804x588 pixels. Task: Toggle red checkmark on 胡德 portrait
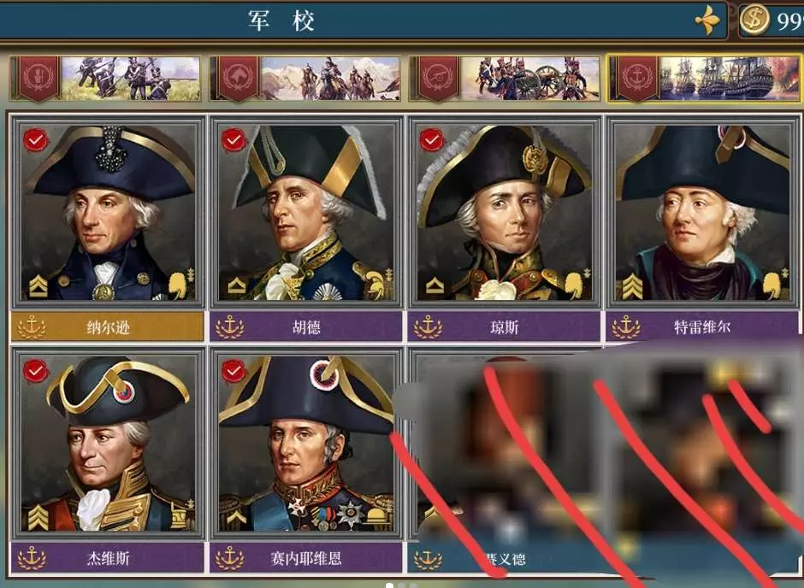[234, 139]
